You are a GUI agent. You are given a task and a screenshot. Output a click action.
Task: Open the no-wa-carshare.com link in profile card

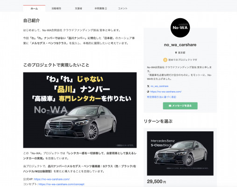pos(166,92)
